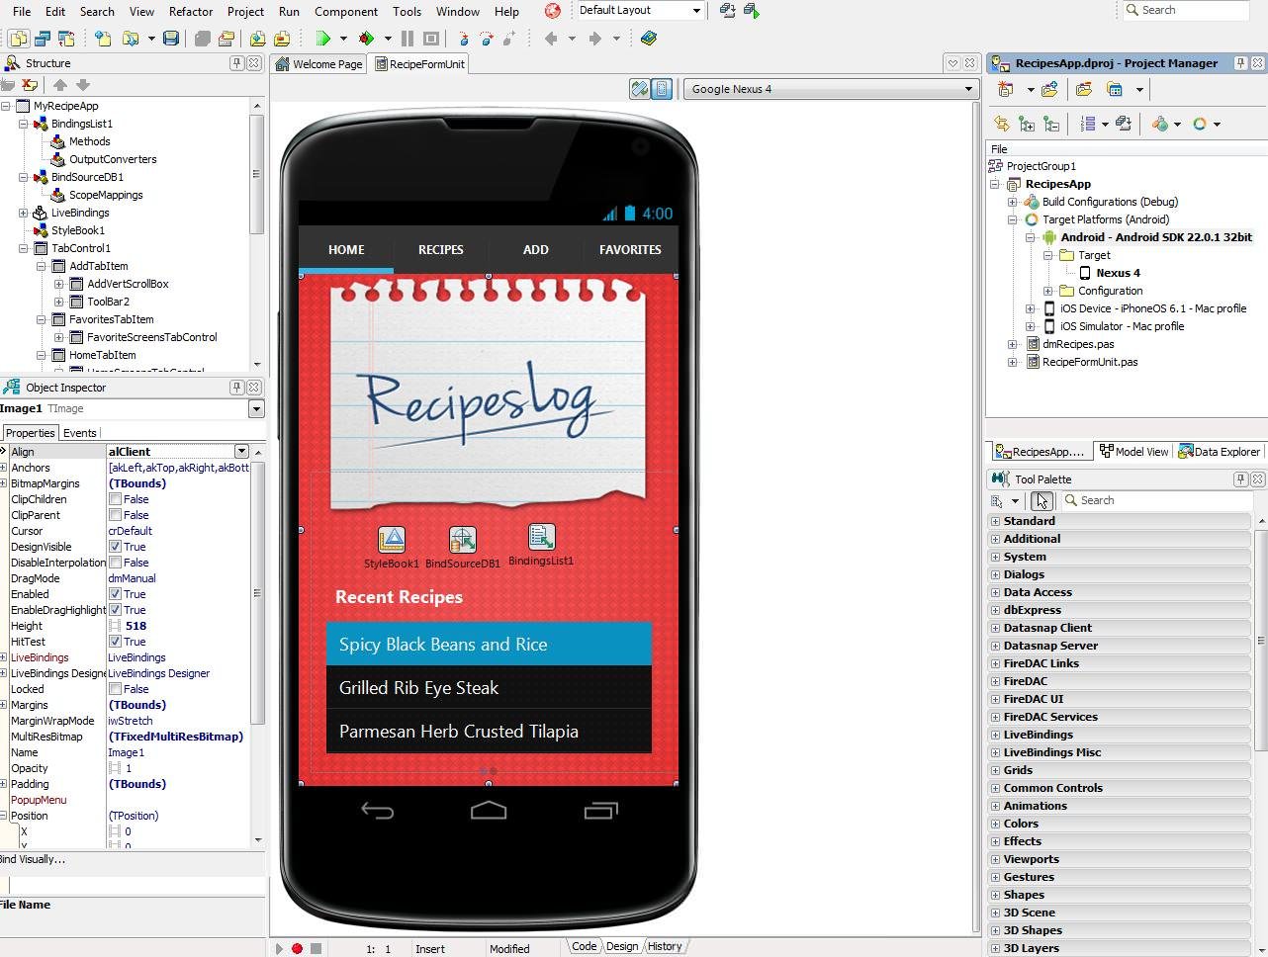Toggle the ClipParent checkbox
The image size is (1268, 957).
tap(115, 515)
